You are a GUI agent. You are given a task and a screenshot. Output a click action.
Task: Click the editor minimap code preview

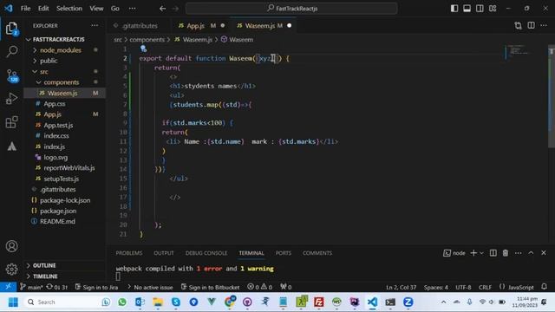point(519,50)
